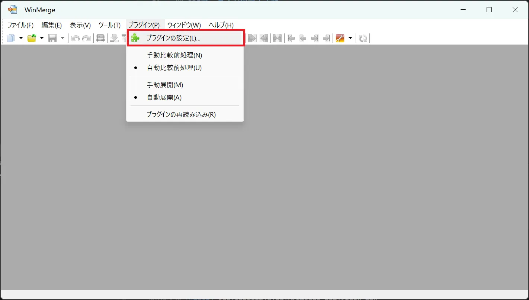Click the toolbar icon right of Redo
The height and width of the screenshot is (300, 529).
point(100,38)
